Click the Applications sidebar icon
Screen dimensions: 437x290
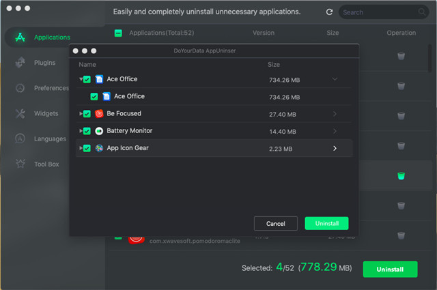coord(20,37)
